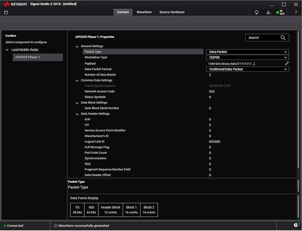Collapse the Land Mobile Radio tree node
Screen dimensions: 302x231
click(7, 49)
